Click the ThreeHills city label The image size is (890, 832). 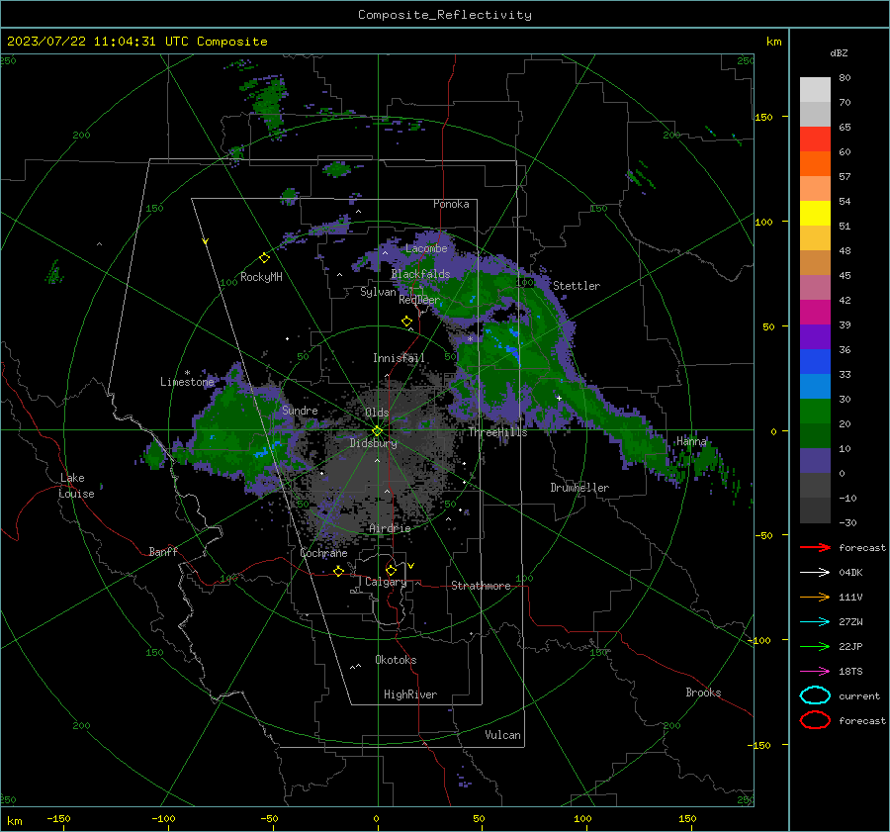pos(497,432)
